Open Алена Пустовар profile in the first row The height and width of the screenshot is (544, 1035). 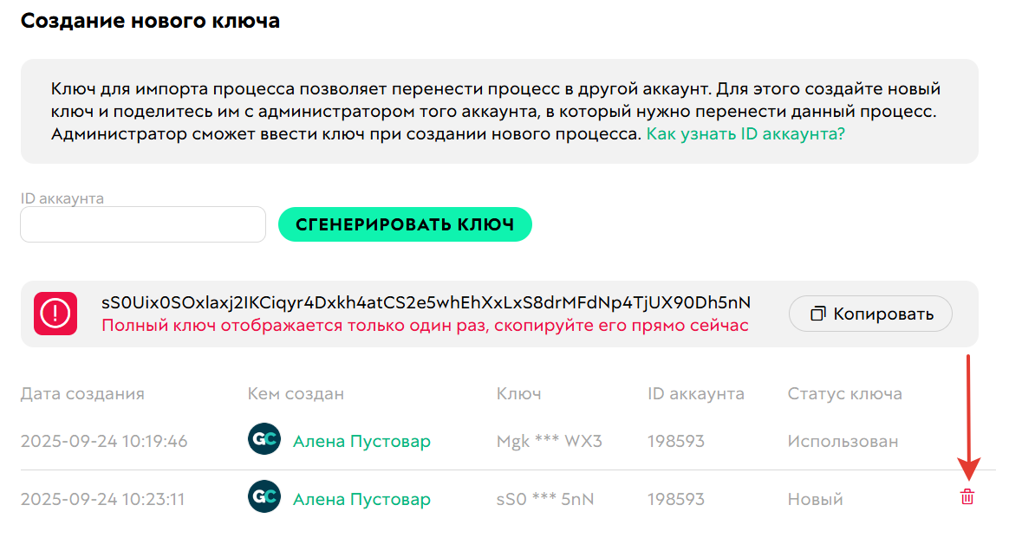pyautogui.click(x=361, y=441)
